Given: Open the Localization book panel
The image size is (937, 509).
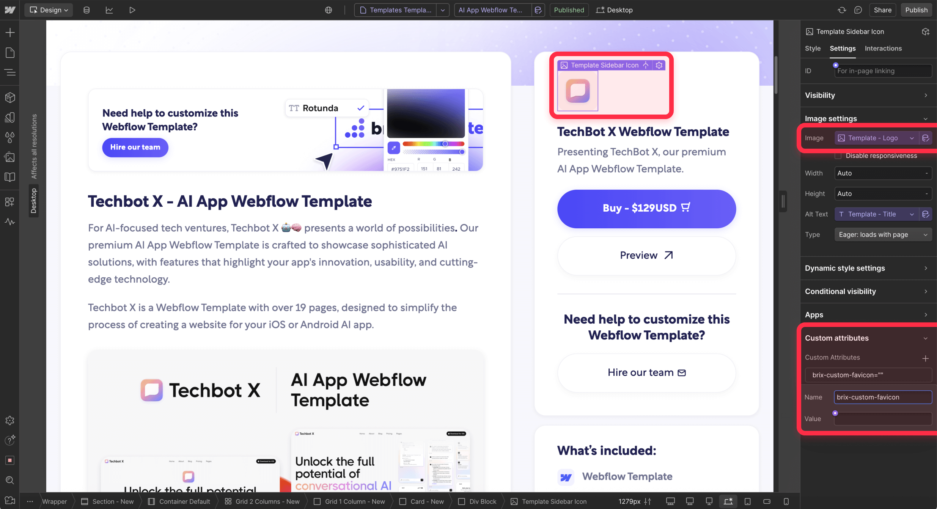Looking at the screenshot, I should point(10,177).
